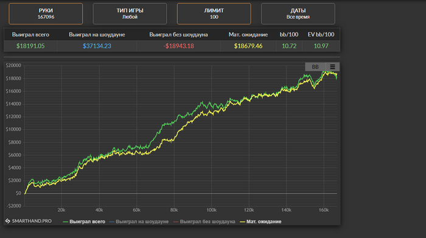Select the $18191.05 total winnings value
Screen dimensions: 426x238
(x=30, y=46)
